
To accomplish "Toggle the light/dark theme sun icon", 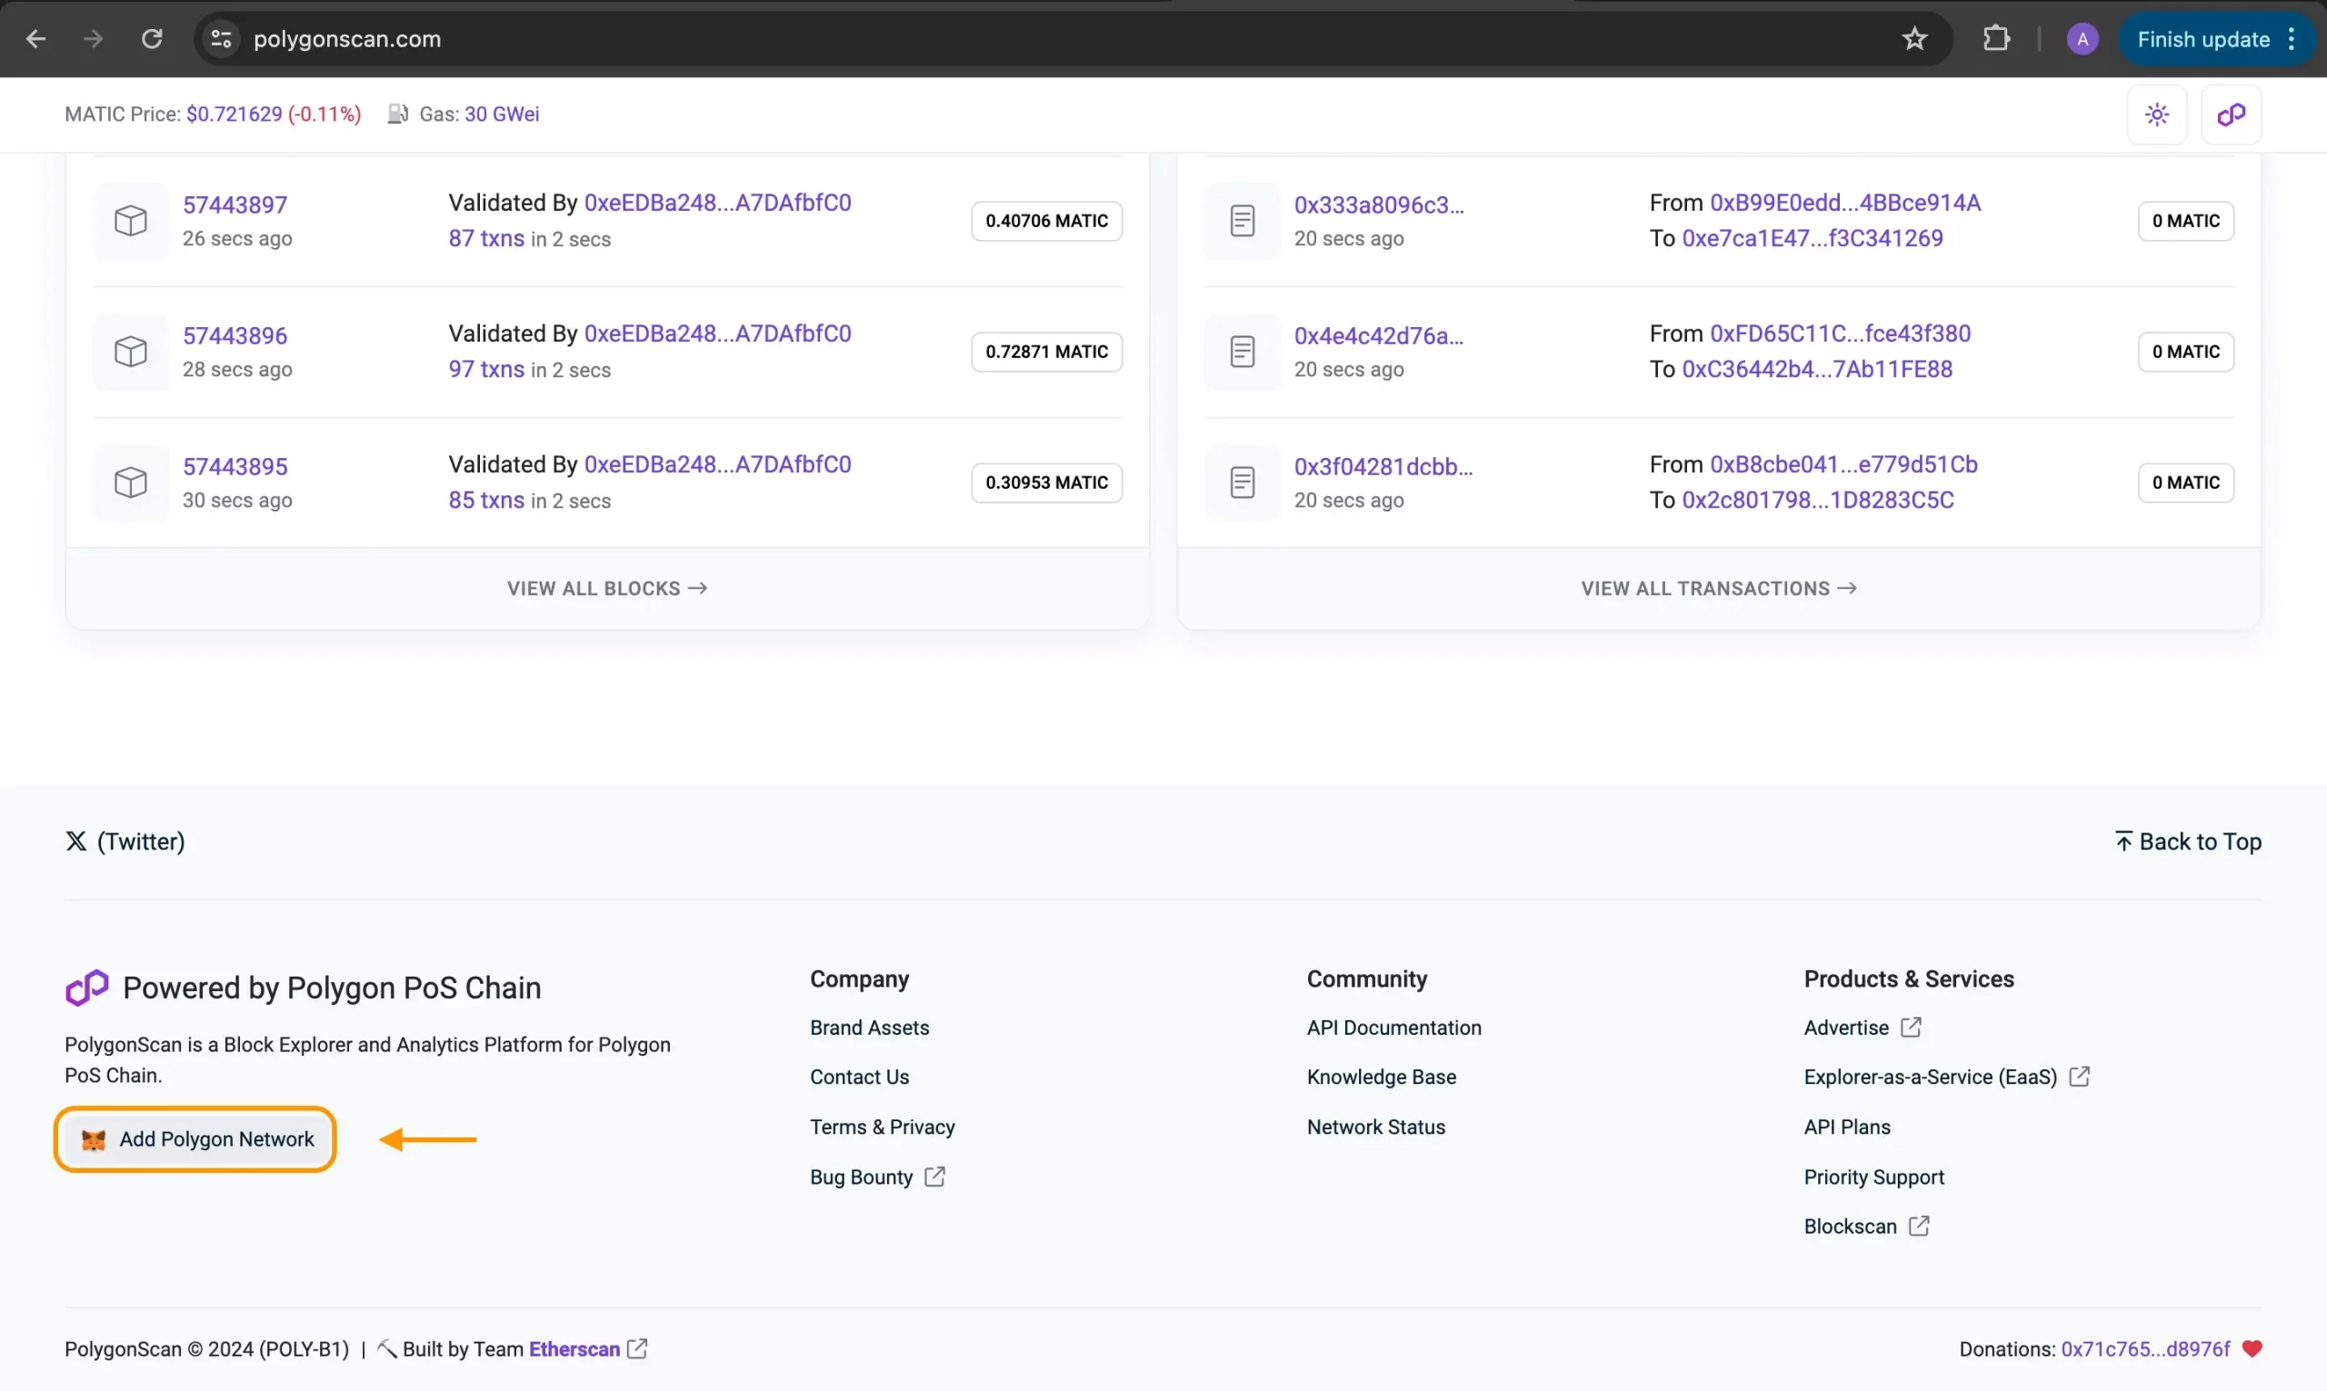I will click(x=2156, y=114).
